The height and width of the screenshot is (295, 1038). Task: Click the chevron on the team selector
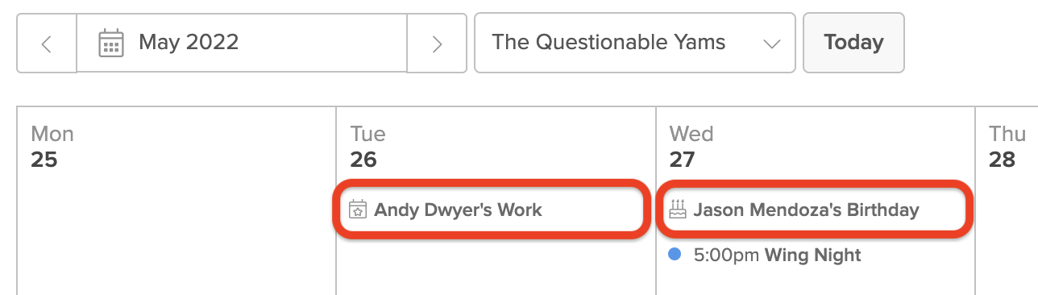click(772, 44)
